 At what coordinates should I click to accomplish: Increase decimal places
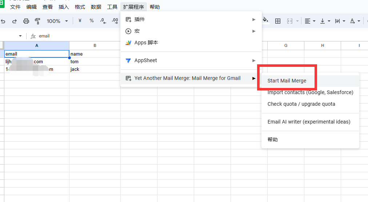tap(115, 21)
